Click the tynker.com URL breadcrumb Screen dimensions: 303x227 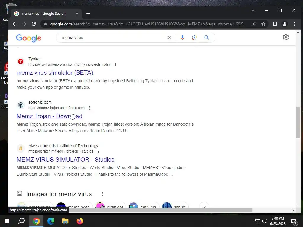(69, 64)
